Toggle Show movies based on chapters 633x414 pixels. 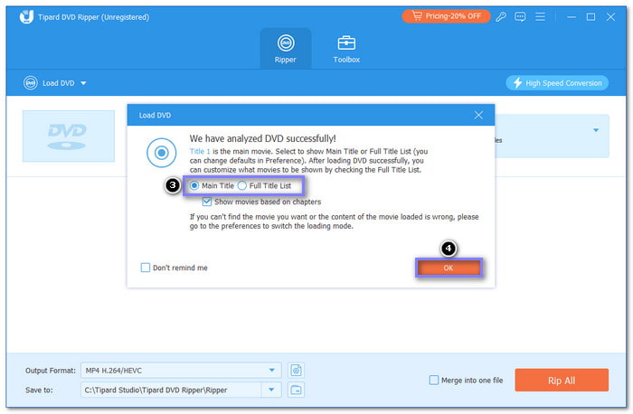[x=207, y=202]
